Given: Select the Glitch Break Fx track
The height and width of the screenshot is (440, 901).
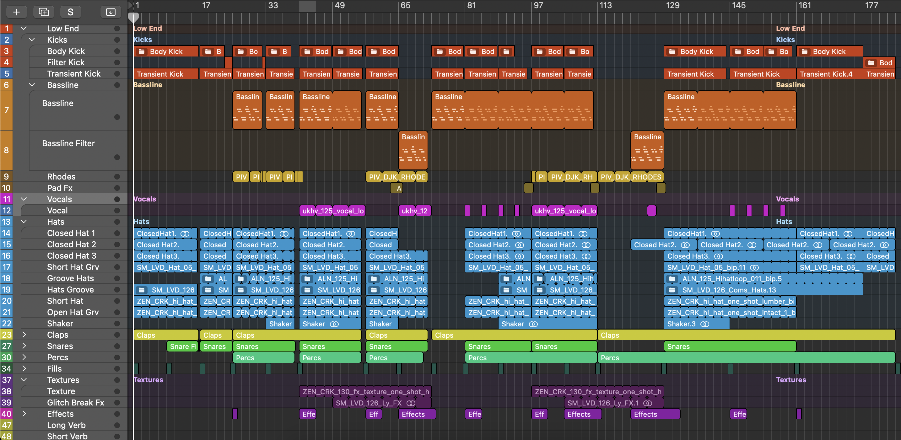Looking at the screenshot, I should coord(75,403).
